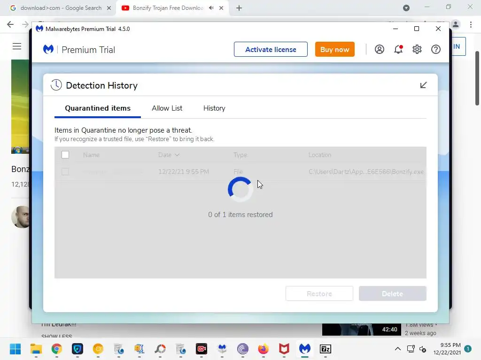Click Chrome forward arrow

tap(25, 24)
